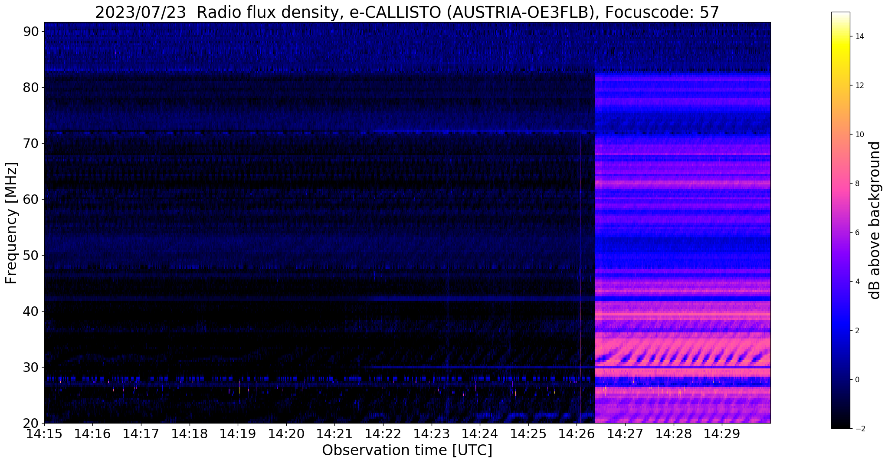Click the 14:26 time tick label
This screenshot has width=888, height=463.
click(x=577, y=433)
